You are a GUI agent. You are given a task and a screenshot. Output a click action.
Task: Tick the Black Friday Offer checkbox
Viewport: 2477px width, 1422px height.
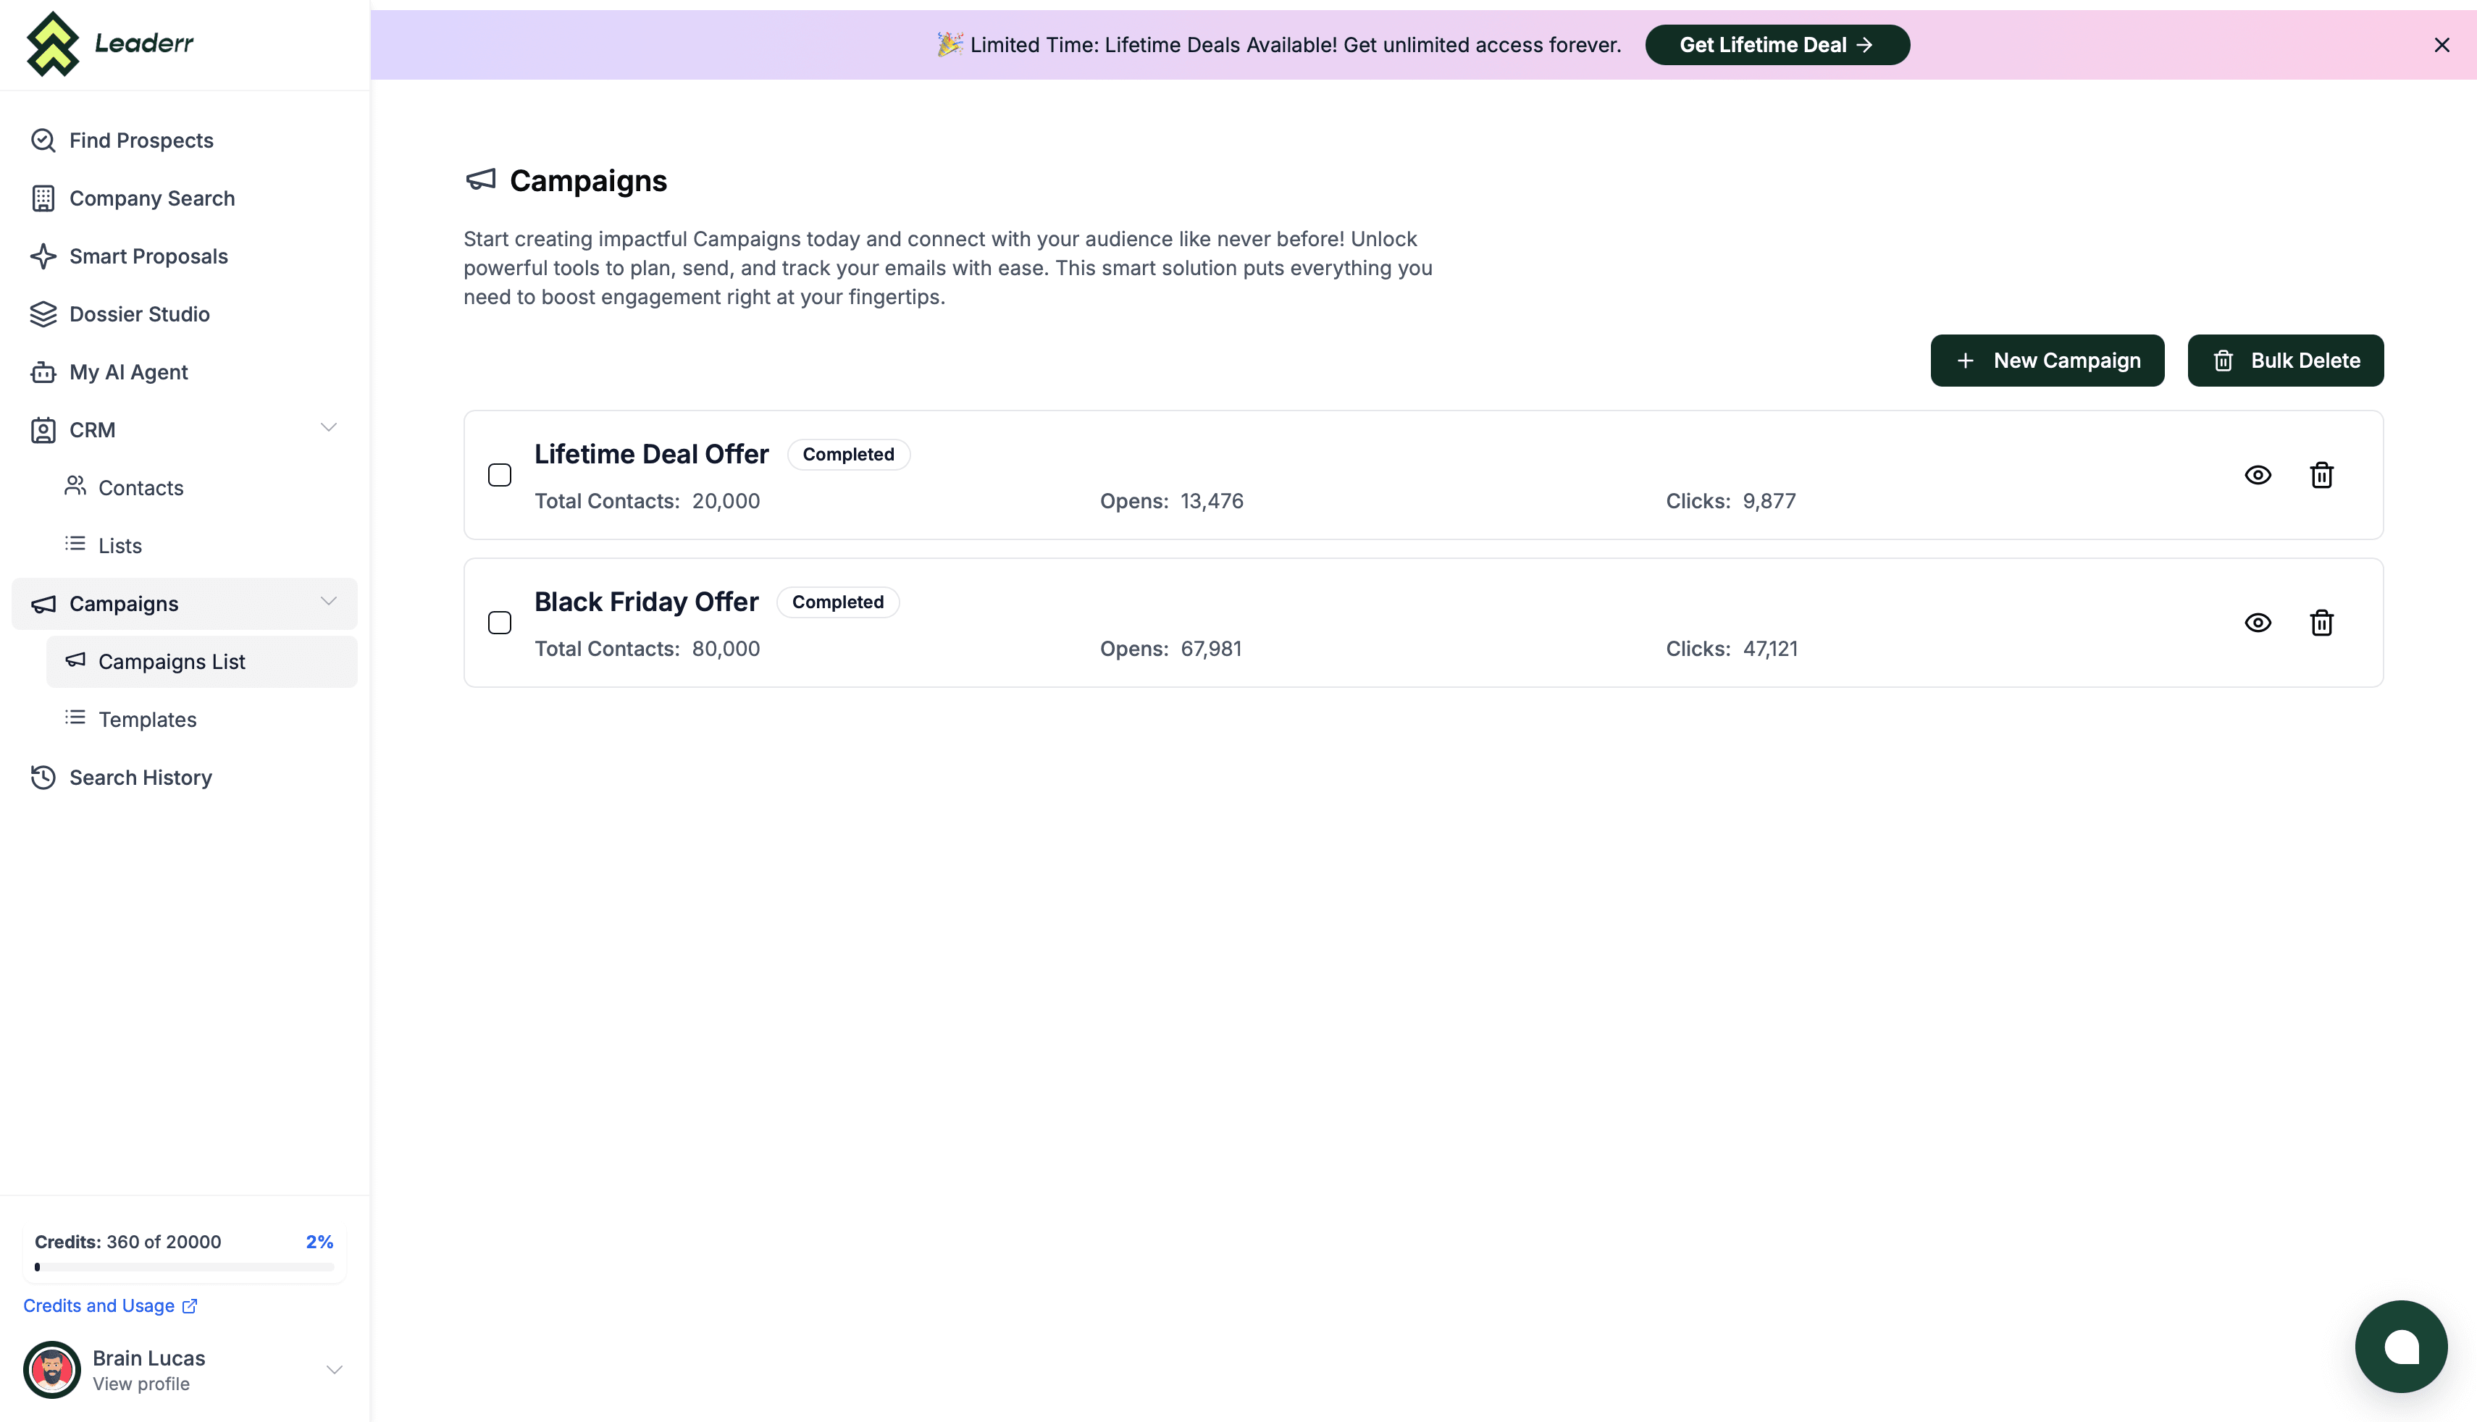pos(499,622)
